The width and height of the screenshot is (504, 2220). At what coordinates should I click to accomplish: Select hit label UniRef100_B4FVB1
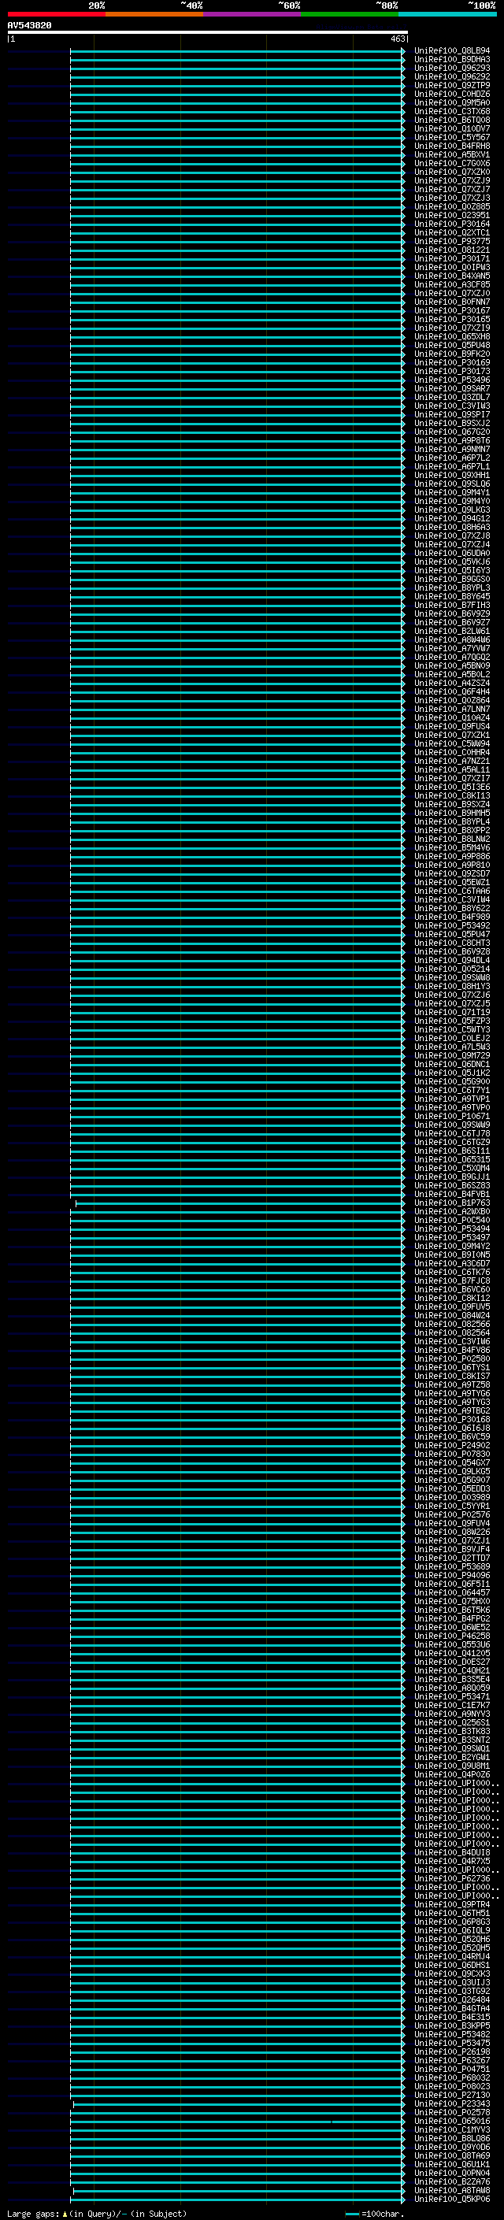451,1194
